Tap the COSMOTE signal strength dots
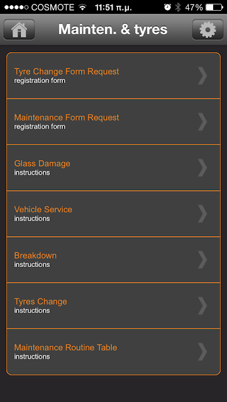227x402 pixels. coord(16,7)
